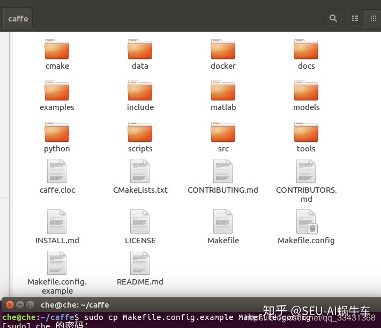The width and height of the screenshot is (381, 328).
Task: Select the CONTRIBUTORS.md file icon
Action: click(x=306, y=171)
